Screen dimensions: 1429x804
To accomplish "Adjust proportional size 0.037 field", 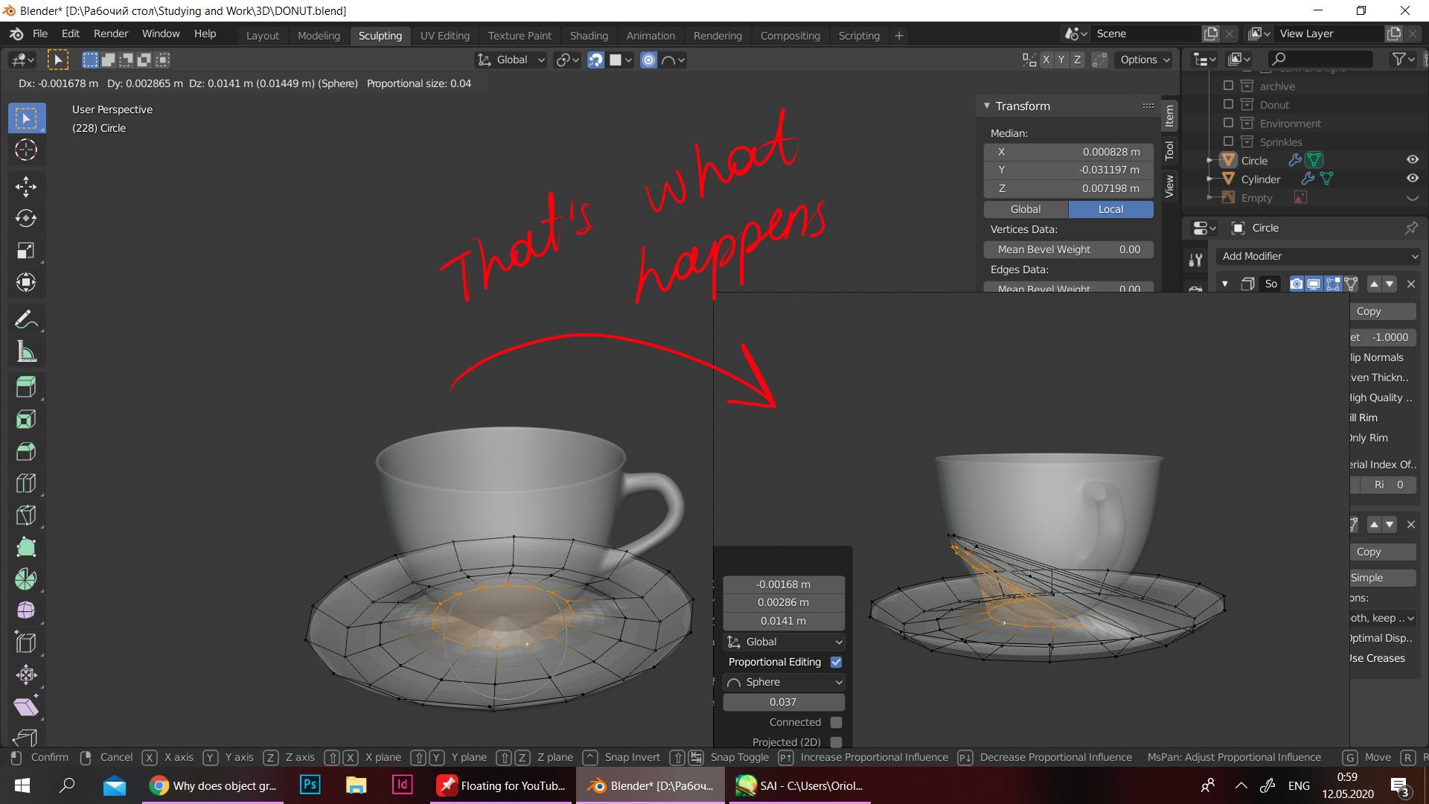I will pyautogui.click(x=784, y=702).
